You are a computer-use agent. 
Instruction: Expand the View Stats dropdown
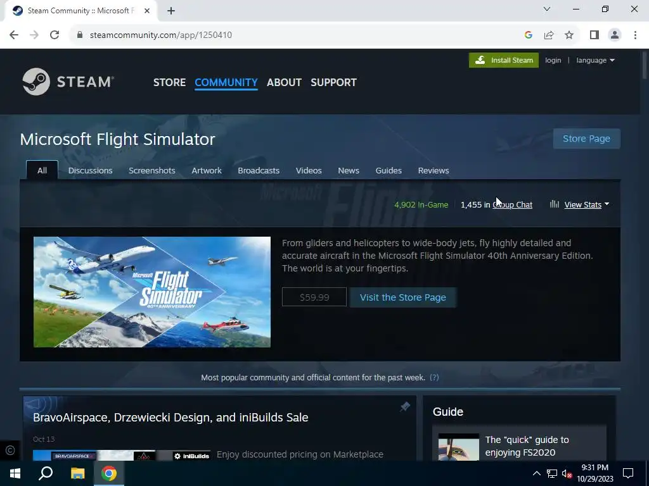point(586,204)
